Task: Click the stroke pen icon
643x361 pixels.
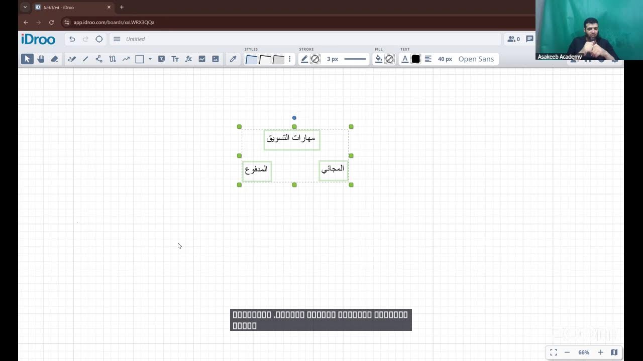Action: coord(304,59)
